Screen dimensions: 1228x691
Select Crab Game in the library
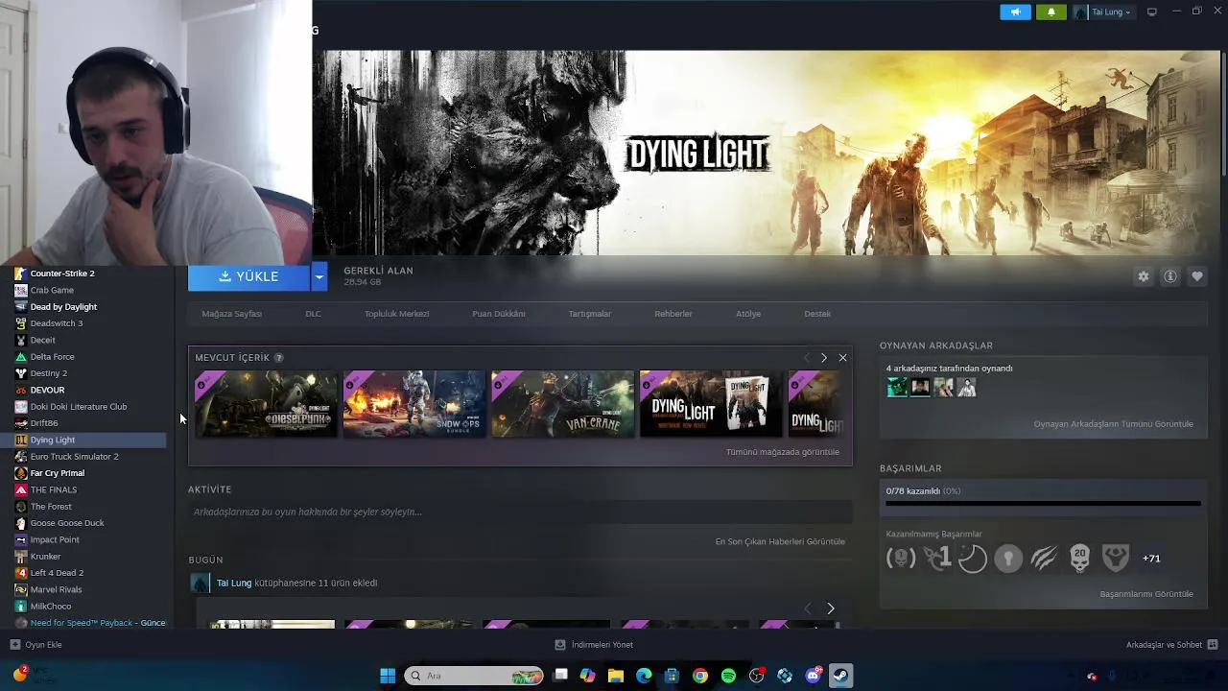(52, 290)
